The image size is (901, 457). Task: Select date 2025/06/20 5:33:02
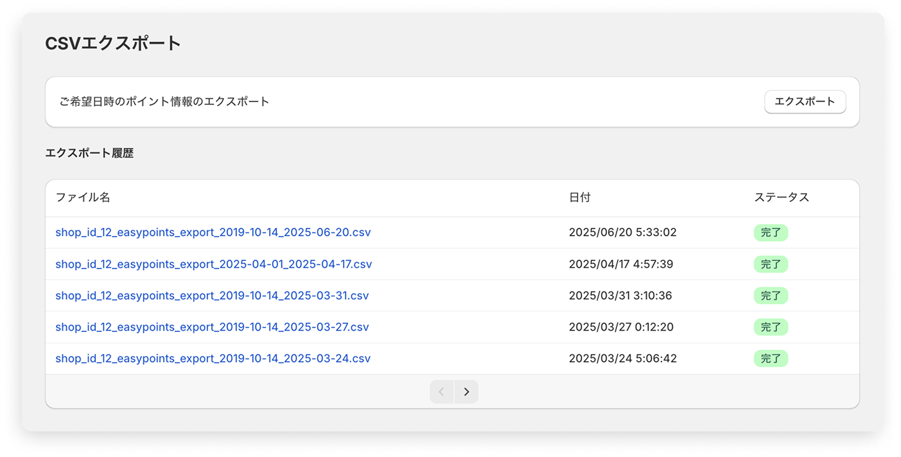623,232
